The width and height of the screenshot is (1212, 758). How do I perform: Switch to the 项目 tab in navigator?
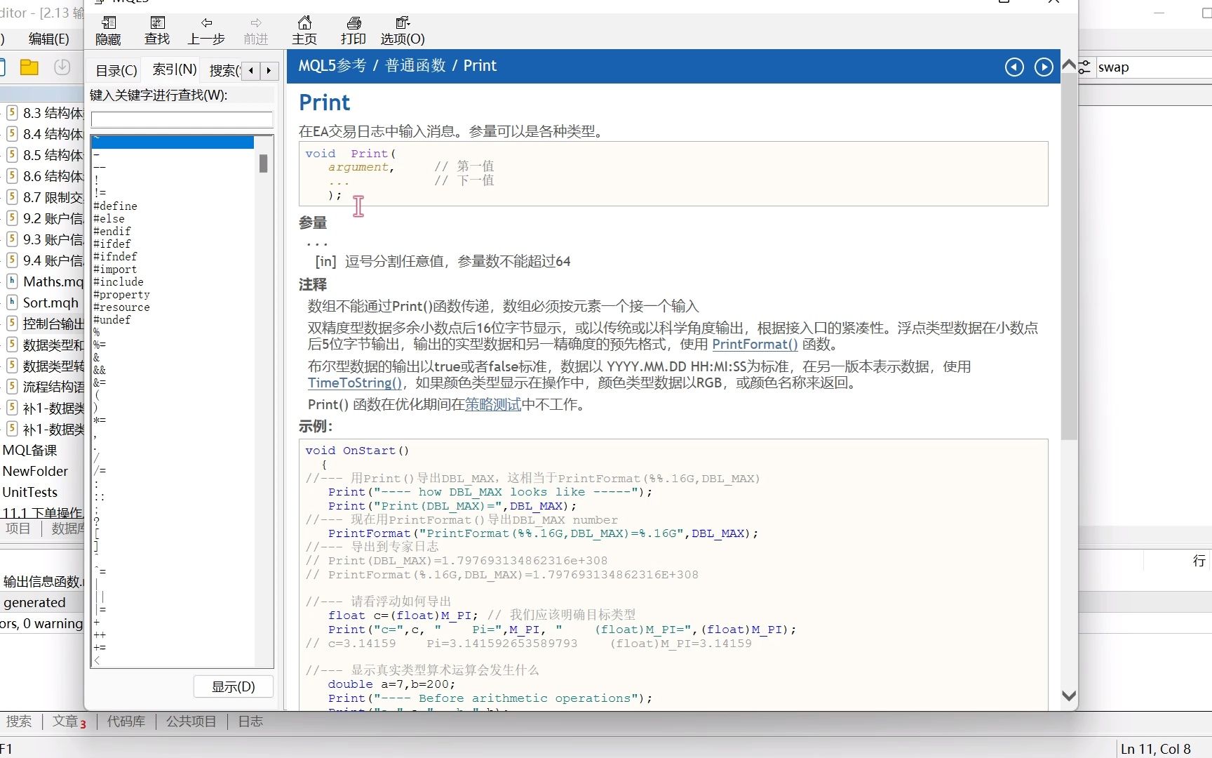[x=18, y=528]
